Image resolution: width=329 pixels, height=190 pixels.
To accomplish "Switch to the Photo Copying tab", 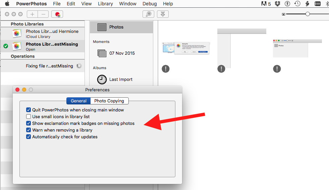I will (x=109, y=101).
